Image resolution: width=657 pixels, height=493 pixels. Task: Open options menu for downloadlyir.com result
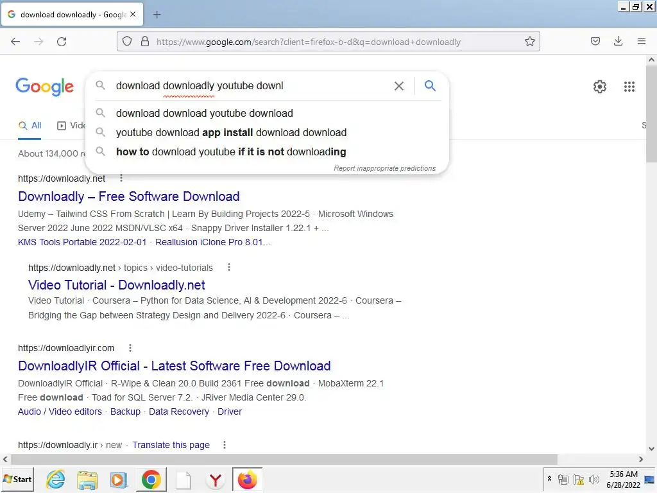pyautogui.click(x=130, y=348)
